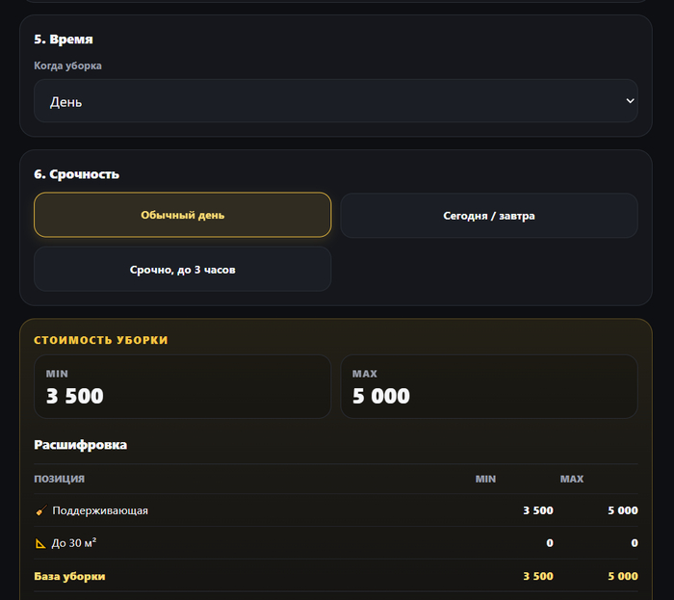
Task: Click the Расшифровка heading
Action: (80, 444)
